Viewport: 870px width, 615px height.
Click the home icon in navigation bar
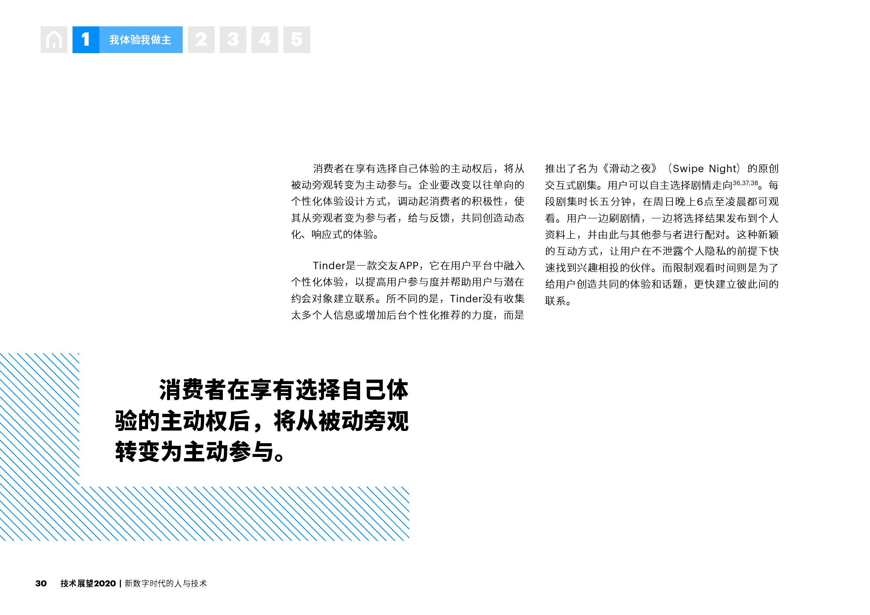click(x=54, y=40)
